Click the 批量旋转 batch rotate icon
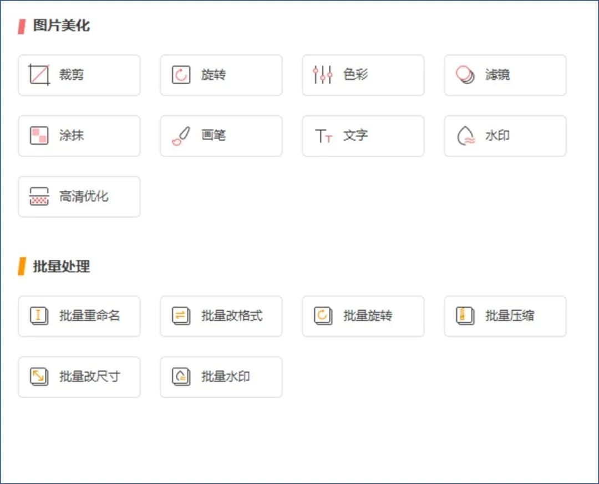This screenshot has height=484, width=599. (322, 316)
